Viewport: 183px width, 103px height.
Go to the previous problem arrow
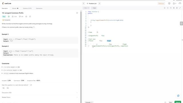pyautogui.click(x=83, y=3)
